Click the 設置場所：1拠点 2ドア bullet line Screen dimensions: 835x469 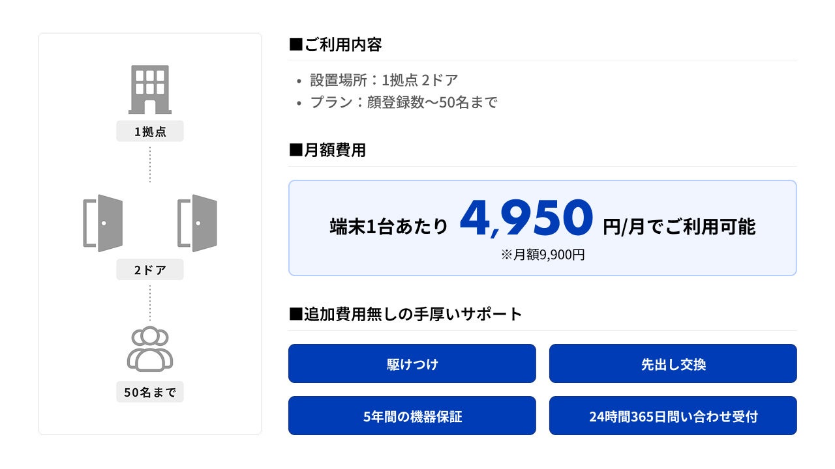pyautogui.click(x=384, y=80)
